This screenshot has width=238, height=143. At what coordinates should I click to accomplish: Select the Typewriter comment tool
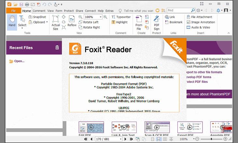click(121, 17)
